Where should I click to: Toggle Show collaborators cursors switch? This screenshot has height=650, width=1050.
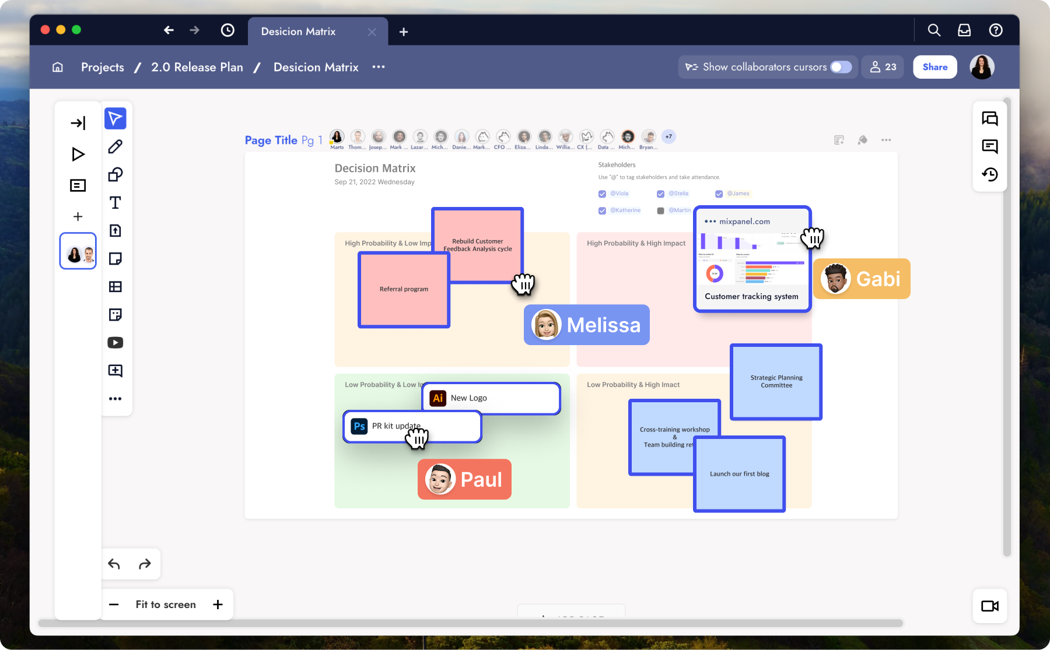[x=841, y=67]
